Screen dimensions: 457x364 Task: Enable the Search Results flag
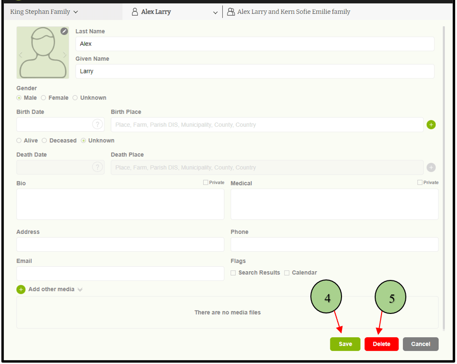pos(233,273)
